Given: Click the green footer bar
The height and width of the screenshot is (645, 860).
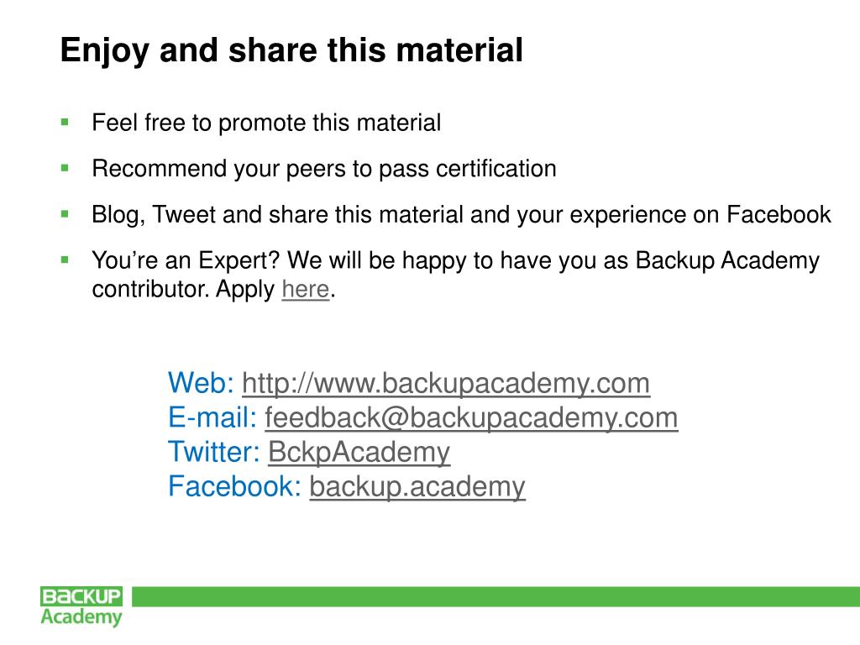Looking at the screenshot, I should (x=496, y=597).
